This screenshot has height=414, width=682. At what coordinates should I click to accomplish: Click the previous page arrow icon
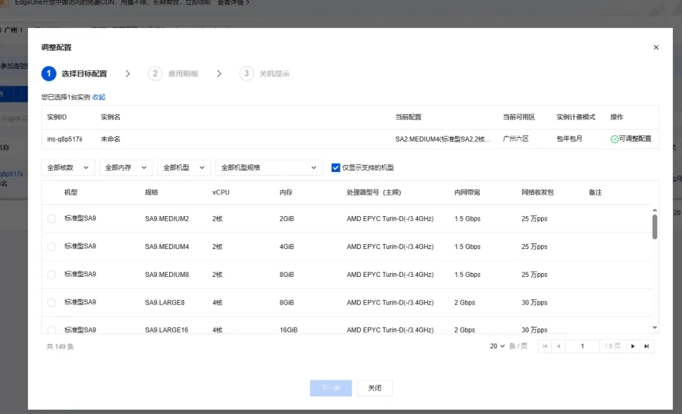558,346
